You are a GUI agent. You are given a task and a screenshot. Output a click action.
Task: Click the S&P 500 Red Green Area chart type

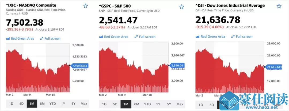tap(114, 37)
